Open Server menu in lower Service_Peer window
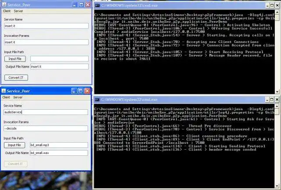 coord(18,97)
